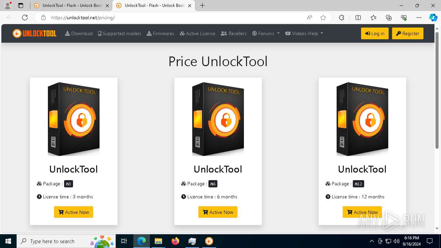Open the browser profile icon
Viewport: 441px width, 248px height.
pos(8,6)
